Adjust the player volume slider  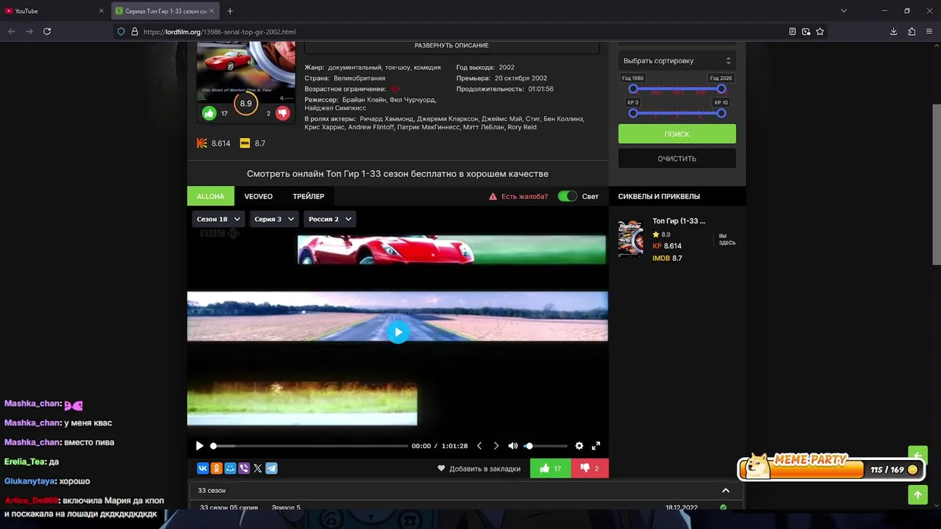pyautogui.click(x=545, y=446)
